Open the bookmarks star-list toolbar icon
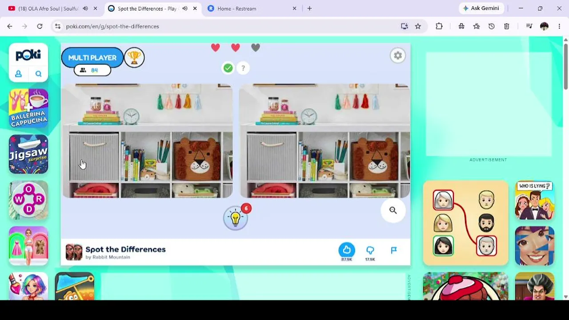 coord(477,26)
